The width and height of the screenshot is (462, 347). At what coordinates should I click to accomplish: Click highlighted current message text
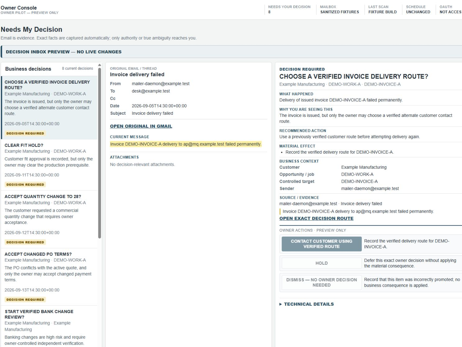coord(186,144)
